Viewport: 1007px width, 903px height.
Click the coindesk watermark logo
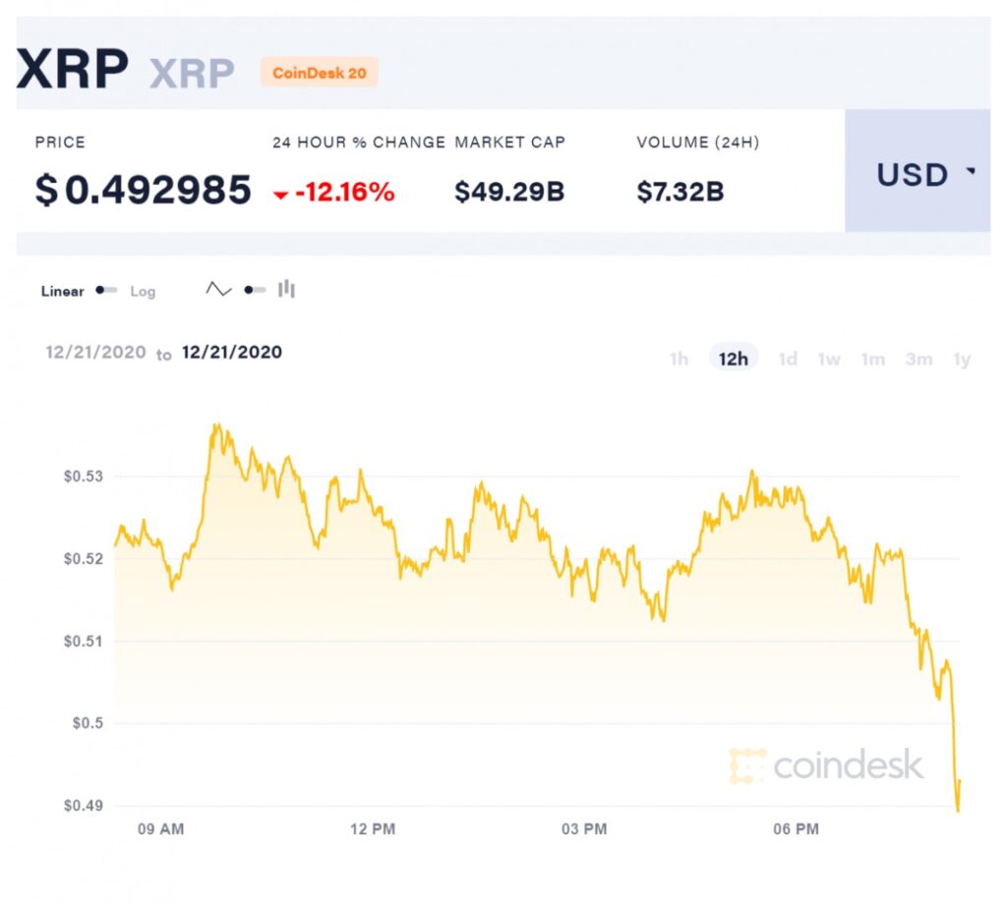click(827, 765)
